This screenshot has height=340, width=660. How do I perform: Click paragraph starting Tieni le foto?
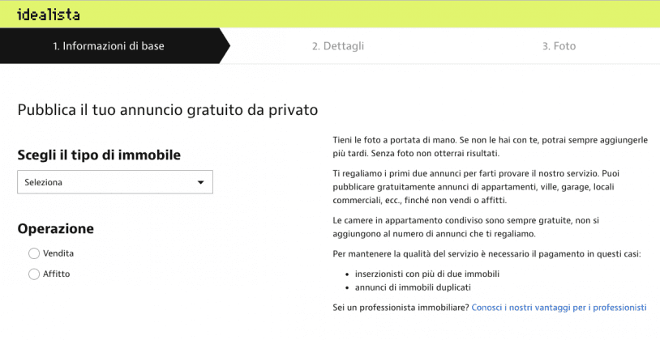[x=490, y=147]
